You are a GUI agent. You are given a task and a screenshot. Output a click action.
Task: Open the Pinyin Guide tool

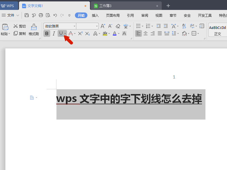(126, 26)
